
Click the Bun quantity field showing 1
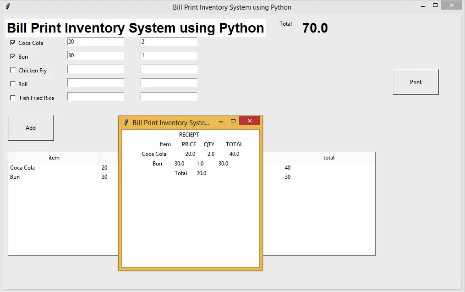click(x=169, y=55)
